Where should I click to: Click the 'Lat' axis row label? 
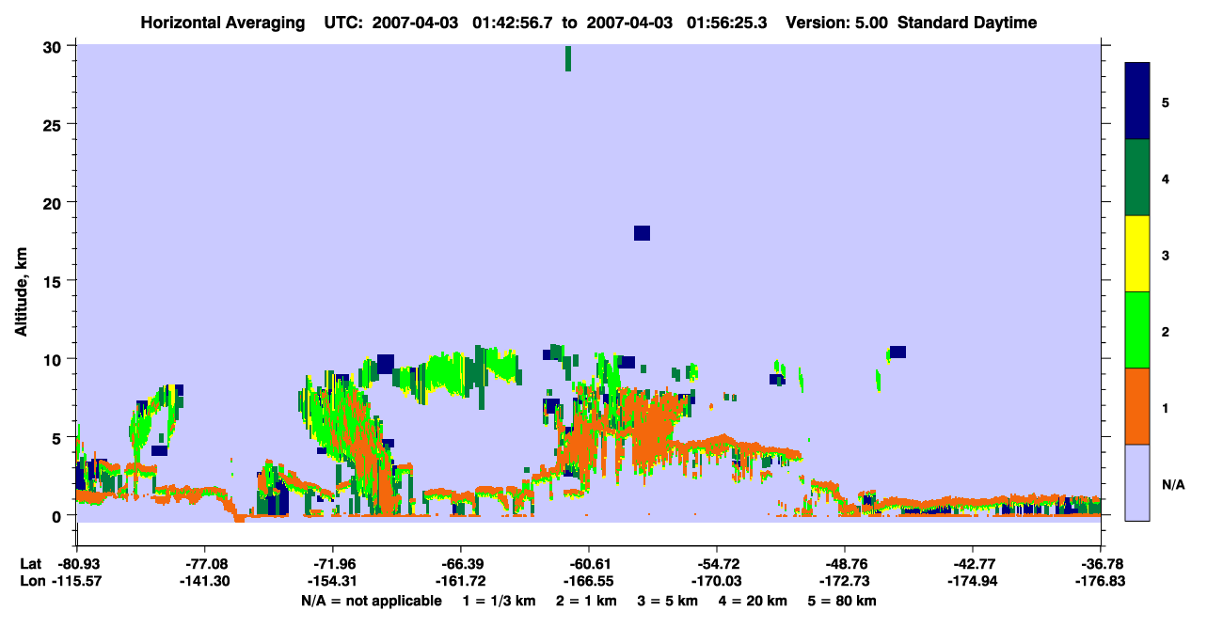point(30,564)
